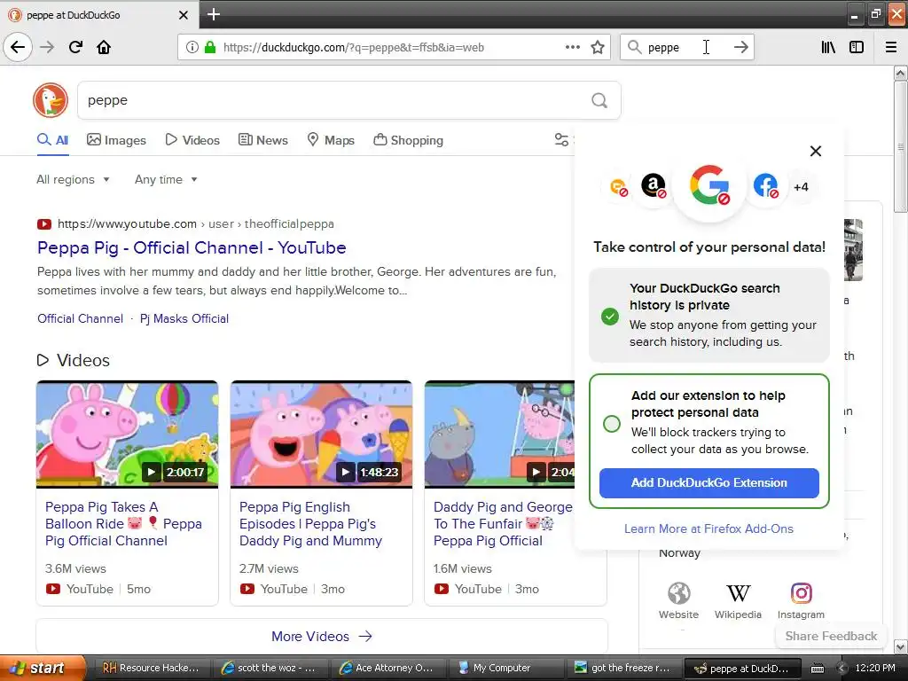Expand the All regions dropdown
Viewport: 908px width, 681px height.
[x=73, y=179]
